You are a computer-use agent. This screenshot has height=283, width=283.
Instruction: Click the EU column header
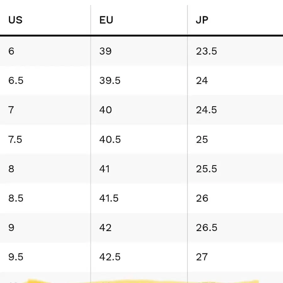(106, 20)
